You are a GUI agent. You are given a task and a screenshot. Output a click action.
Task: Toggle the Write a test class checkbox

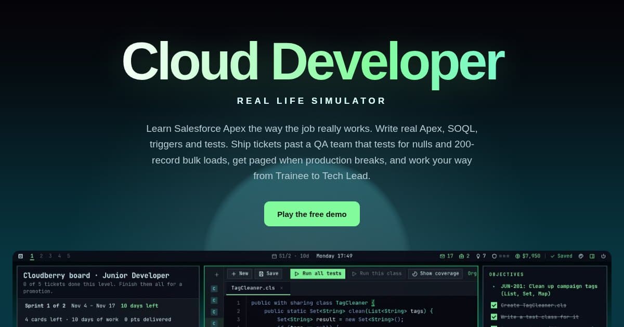[494, 317]
